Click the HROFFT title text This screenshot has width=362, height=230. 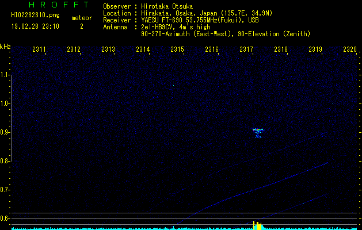tap(59, 5)
